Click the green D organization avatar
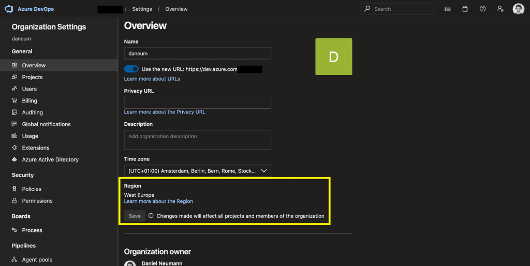530x266 pixels. (x=334, y=56)
